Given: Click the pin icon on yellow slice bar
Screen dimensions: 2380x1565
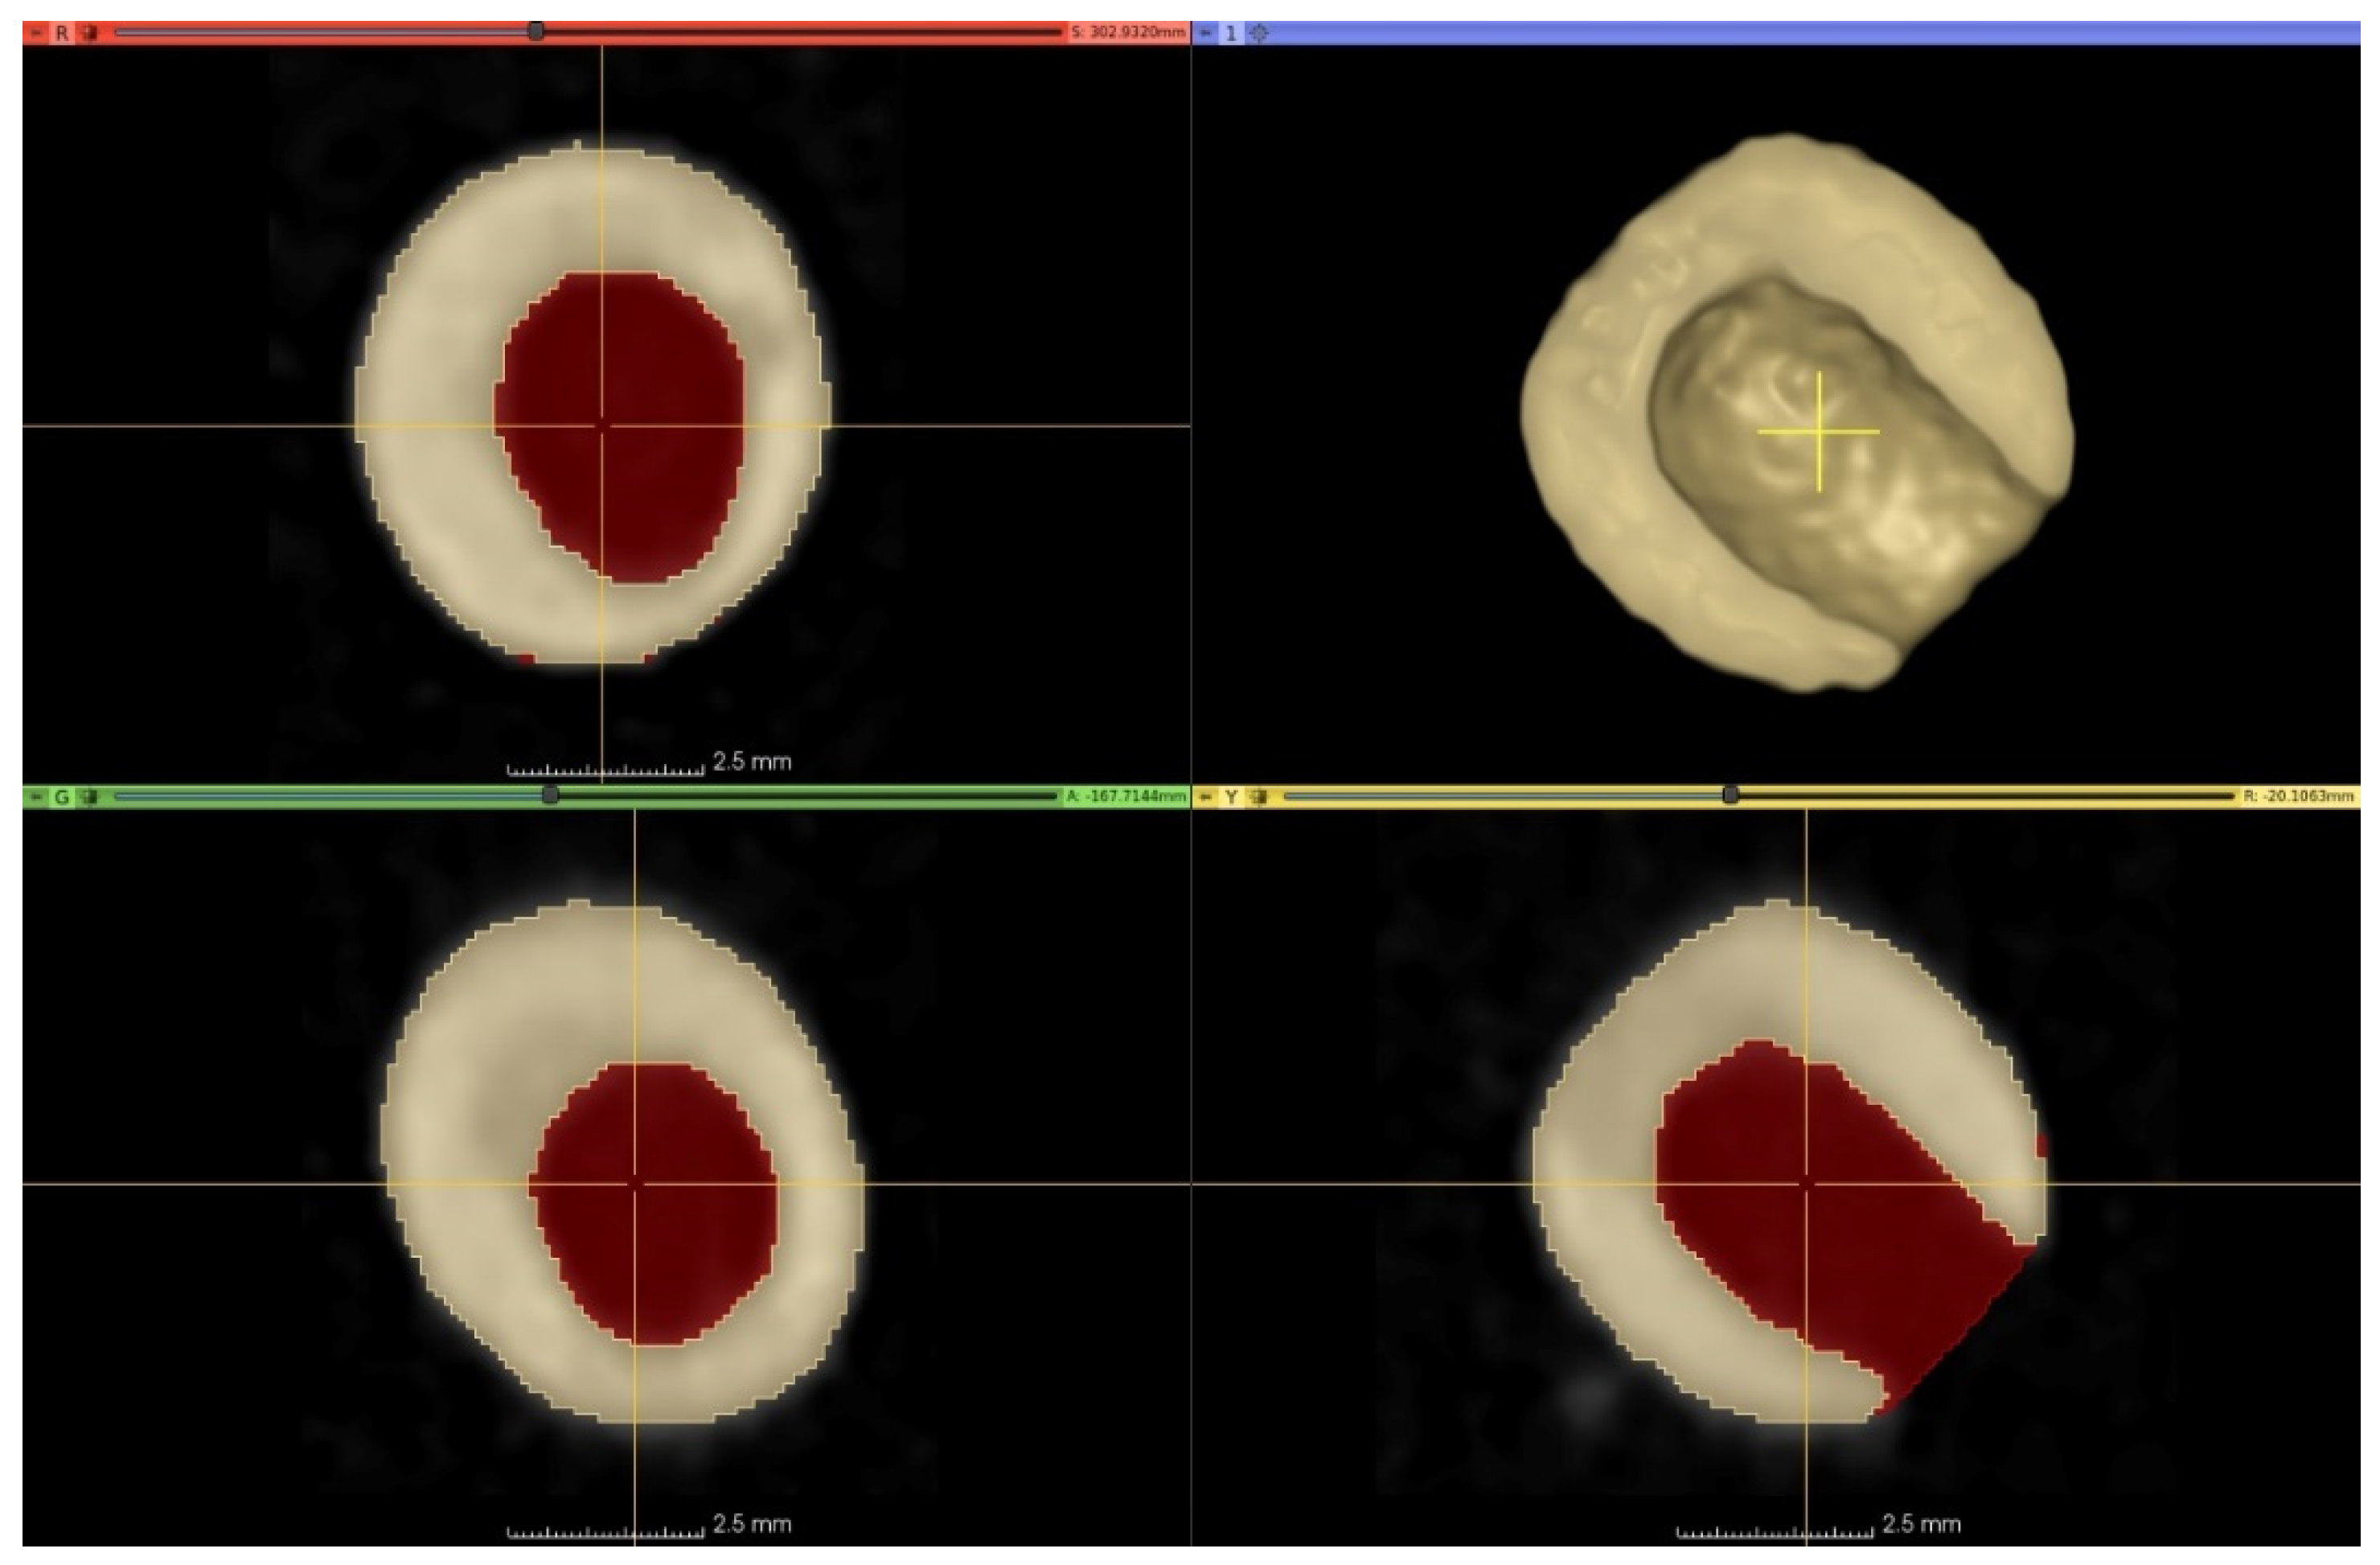Looking at the screenshot, I should [x=1206, y=797].
